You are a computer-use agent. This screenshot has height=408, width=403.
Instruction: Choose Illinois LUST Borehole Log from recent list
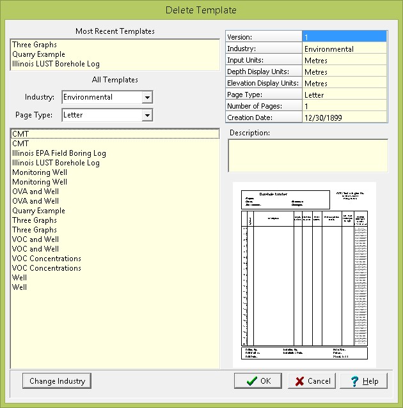coord(56,64)
